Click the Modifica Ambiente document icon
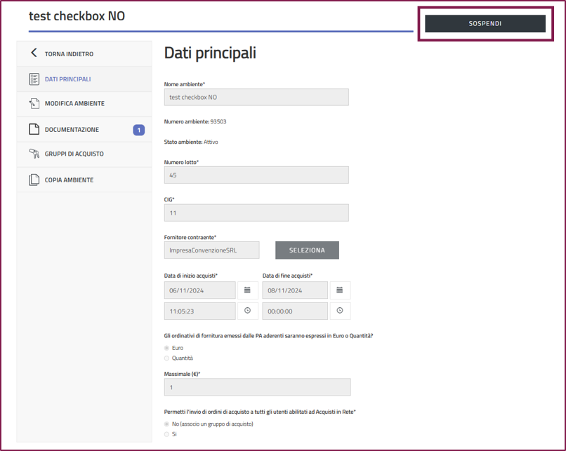The height and width of the screenshot is (451, 566). pyautogui.click(x=34, y=104)
